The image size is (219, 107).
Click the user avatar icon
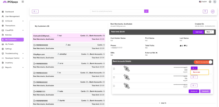click(x=214, y=2)
